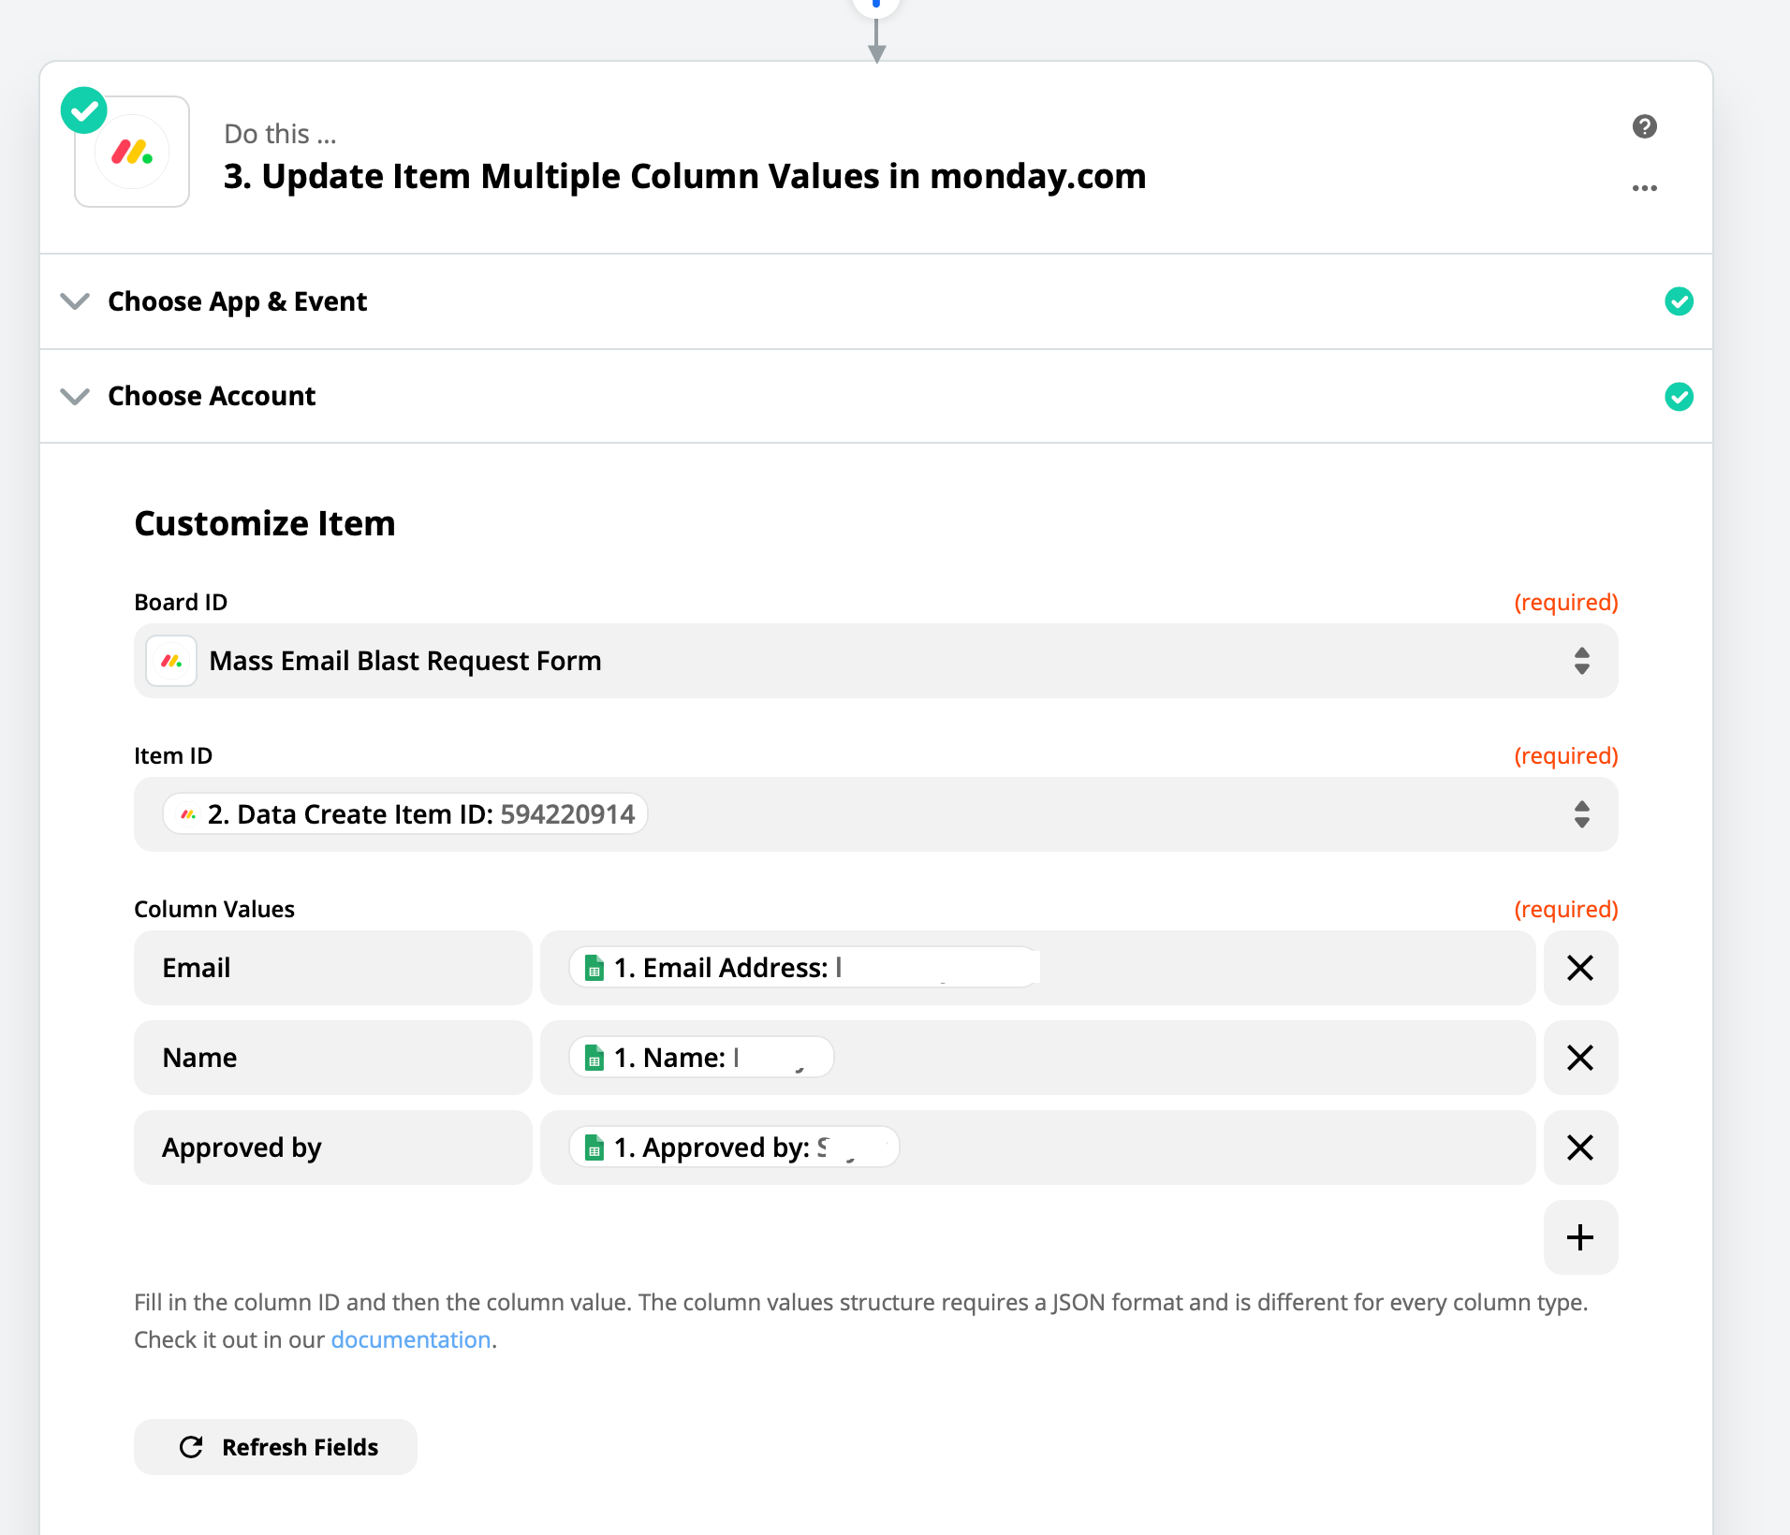Viewport: 1790px width, 1535px height.
Task: Click the Approved by column key field
Action: [x=333, y=1148]
